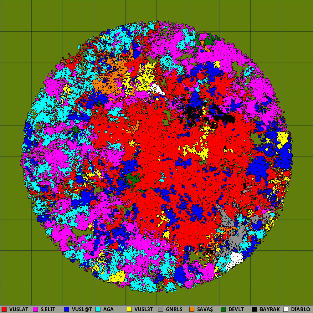
Task: Select the SAVAŞ legend label
Action: click(205, 310)
